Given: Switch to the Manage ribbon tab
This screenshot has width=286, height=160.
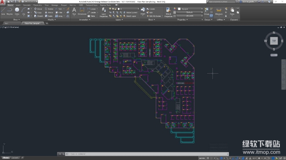Looking at the screenshot, I should click(55, 5).
